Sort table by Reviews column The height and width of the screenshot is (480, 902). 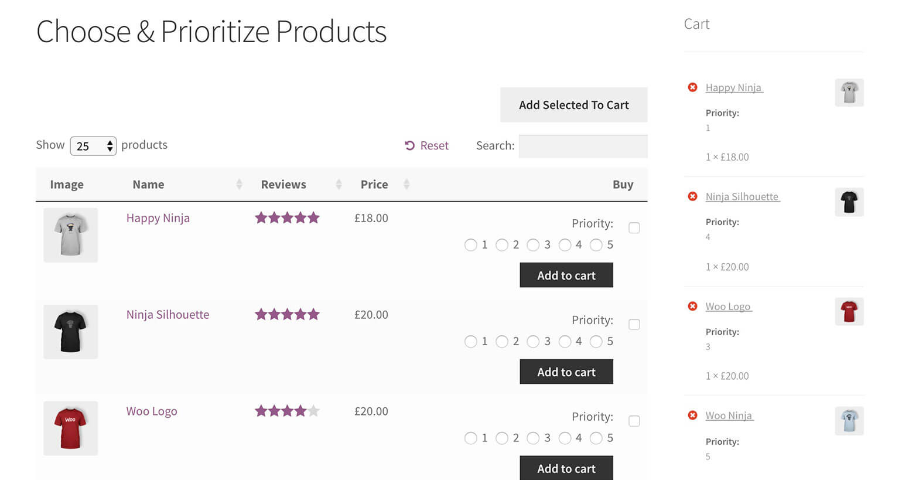[283, 185]
